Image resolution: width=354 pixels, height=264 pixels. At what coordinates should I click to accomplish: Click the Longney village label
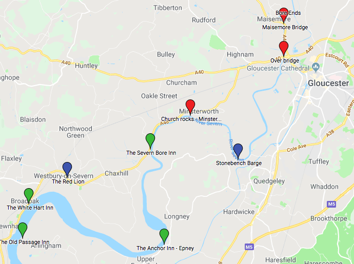click(x=177, y=217)
